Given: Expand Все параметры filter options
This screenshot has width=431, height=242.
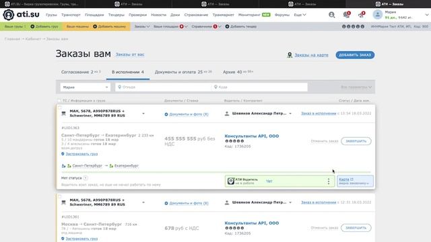Looking at the screenshot, I should tap(356, 87).
